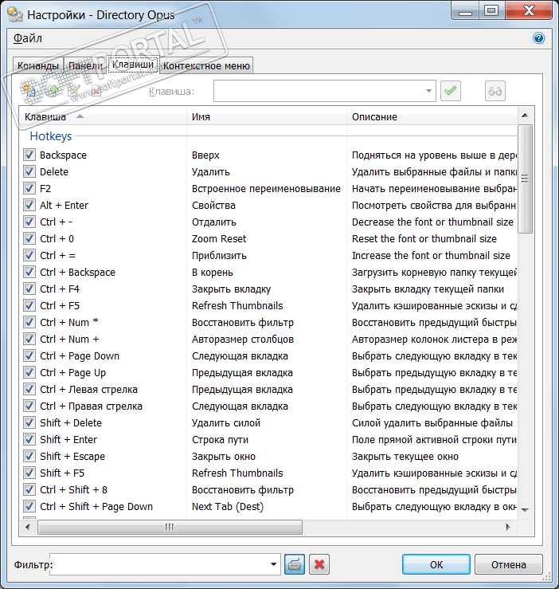
Task: Click the green plus add icon
Action: tap(52, 91)
